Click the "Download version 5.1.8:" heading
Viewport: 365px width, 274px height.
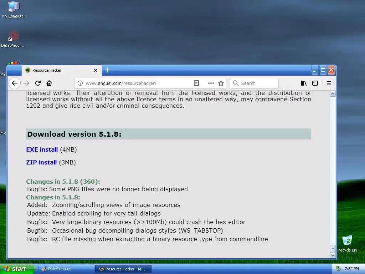coord(74,134)
